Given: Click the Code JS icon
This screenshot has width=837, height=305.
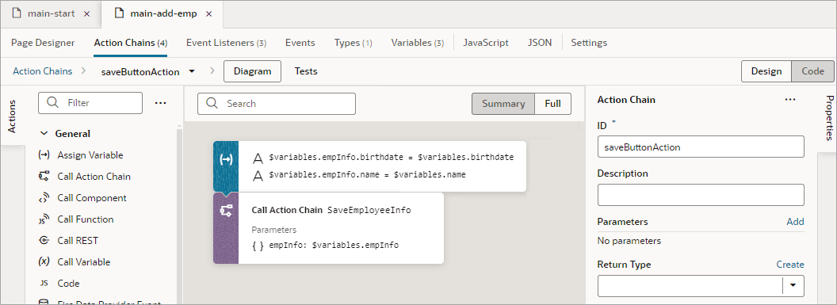Looking at the screenshot, I should [44, 283].
